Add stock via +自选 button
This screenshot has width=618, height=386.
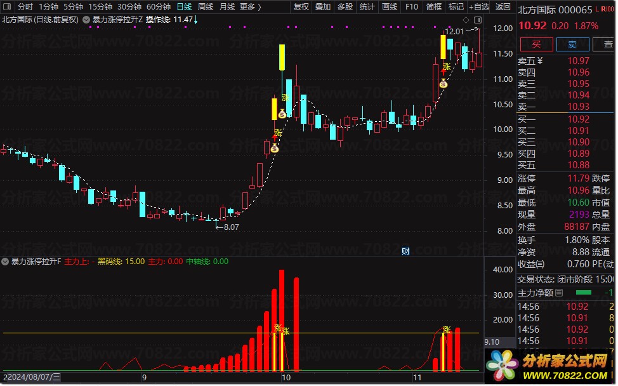(x=479, y=7)
